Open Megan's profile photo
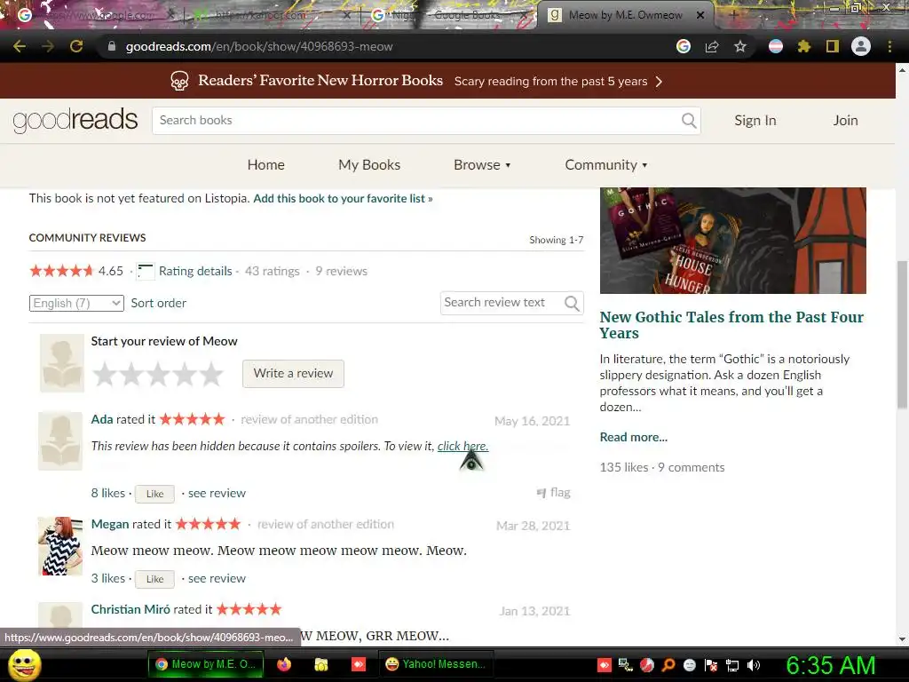909x682 pixels. (60, 546)
